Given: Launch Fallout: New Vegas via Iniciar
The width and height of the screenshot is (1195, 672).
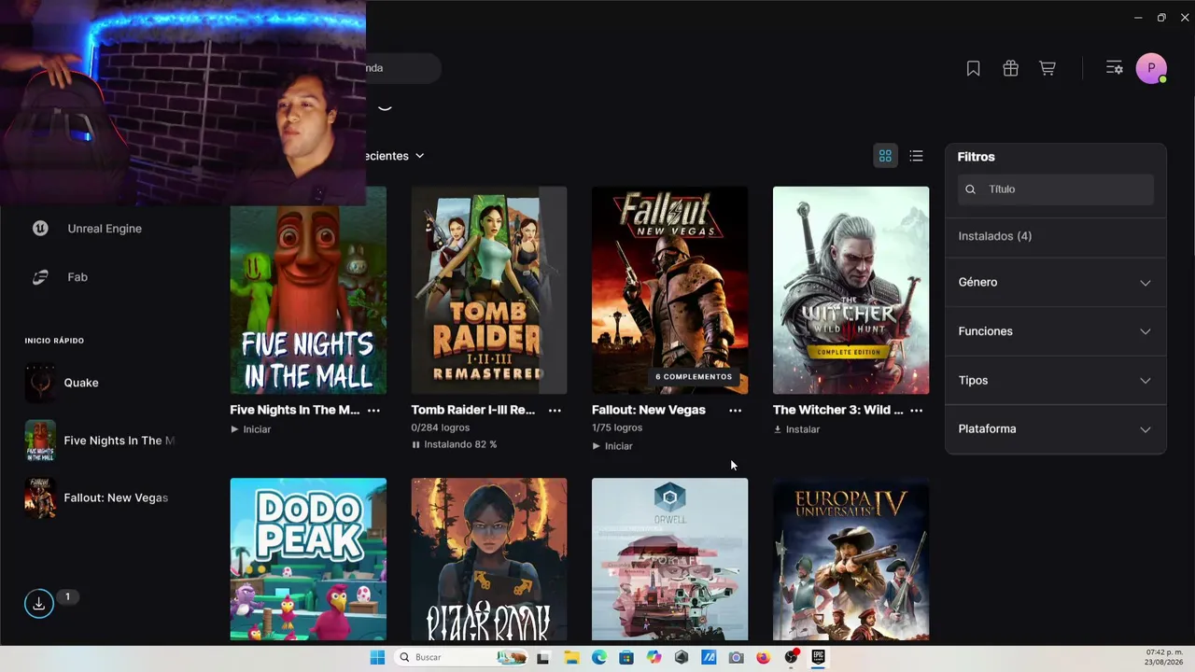Looking at the screenshot, I should coord(612,446).
